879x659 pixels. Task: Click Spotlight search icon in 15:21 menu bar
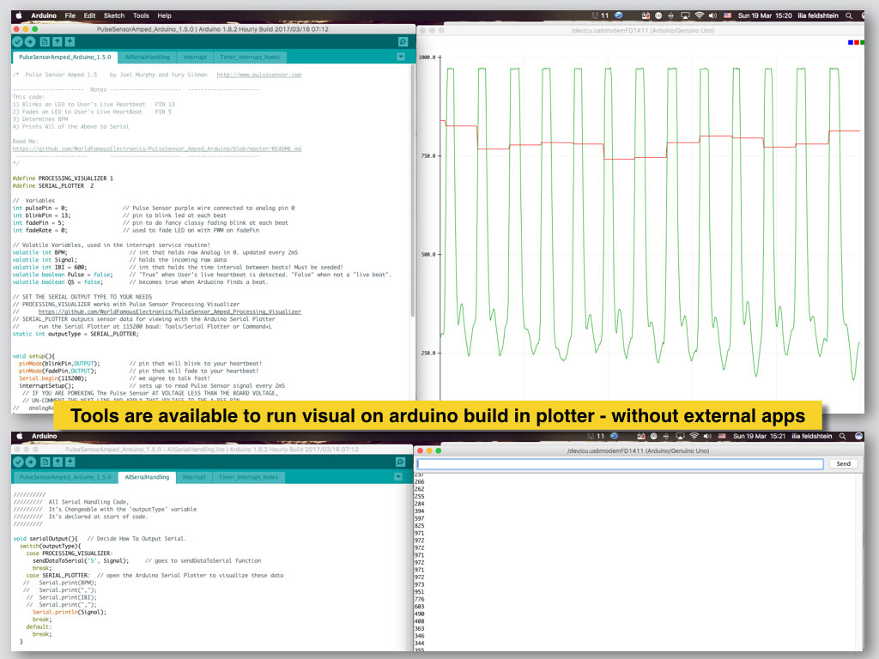843,436
